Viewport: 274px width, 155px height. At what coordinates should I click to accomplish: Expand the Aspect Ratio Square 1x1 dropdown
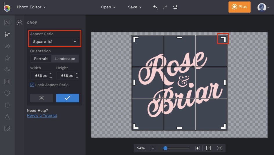click(x=54, y=42)
